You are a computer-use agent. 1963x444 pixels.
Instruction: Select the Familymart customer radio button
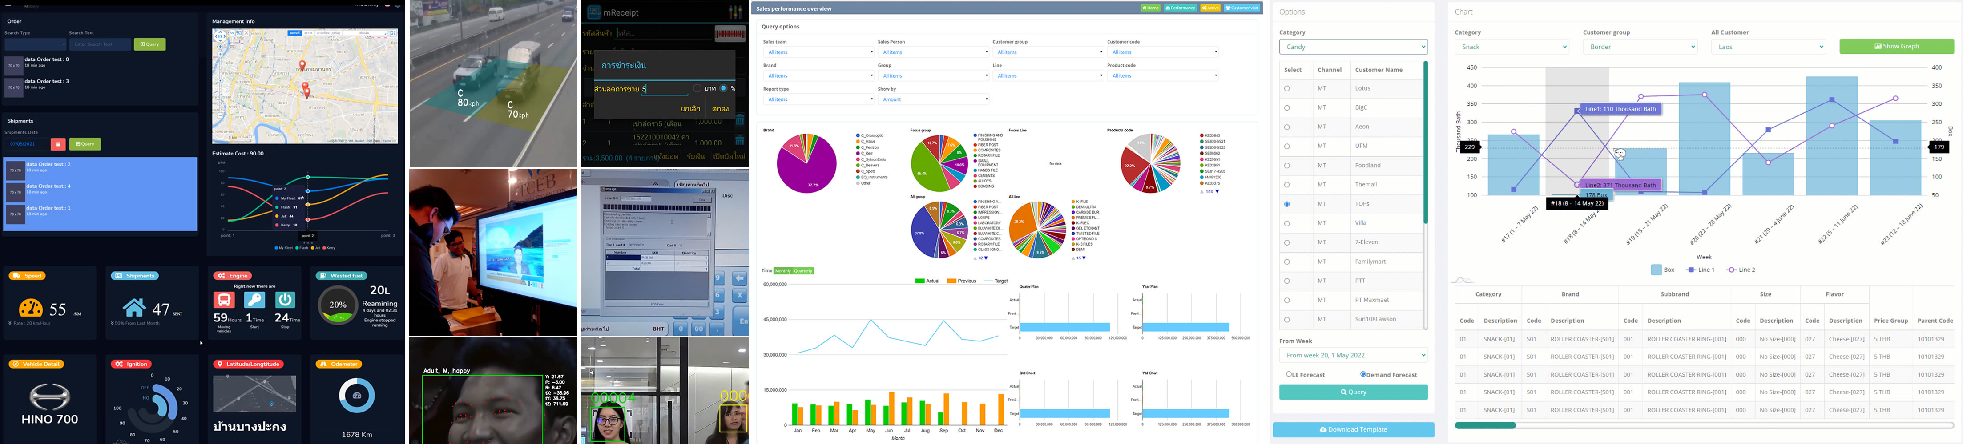(x=1287, y=262)
